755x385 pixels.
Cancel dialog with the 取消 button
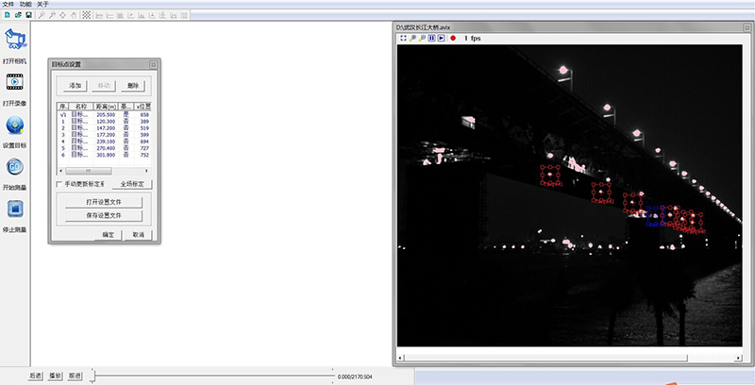coord(139,235)
